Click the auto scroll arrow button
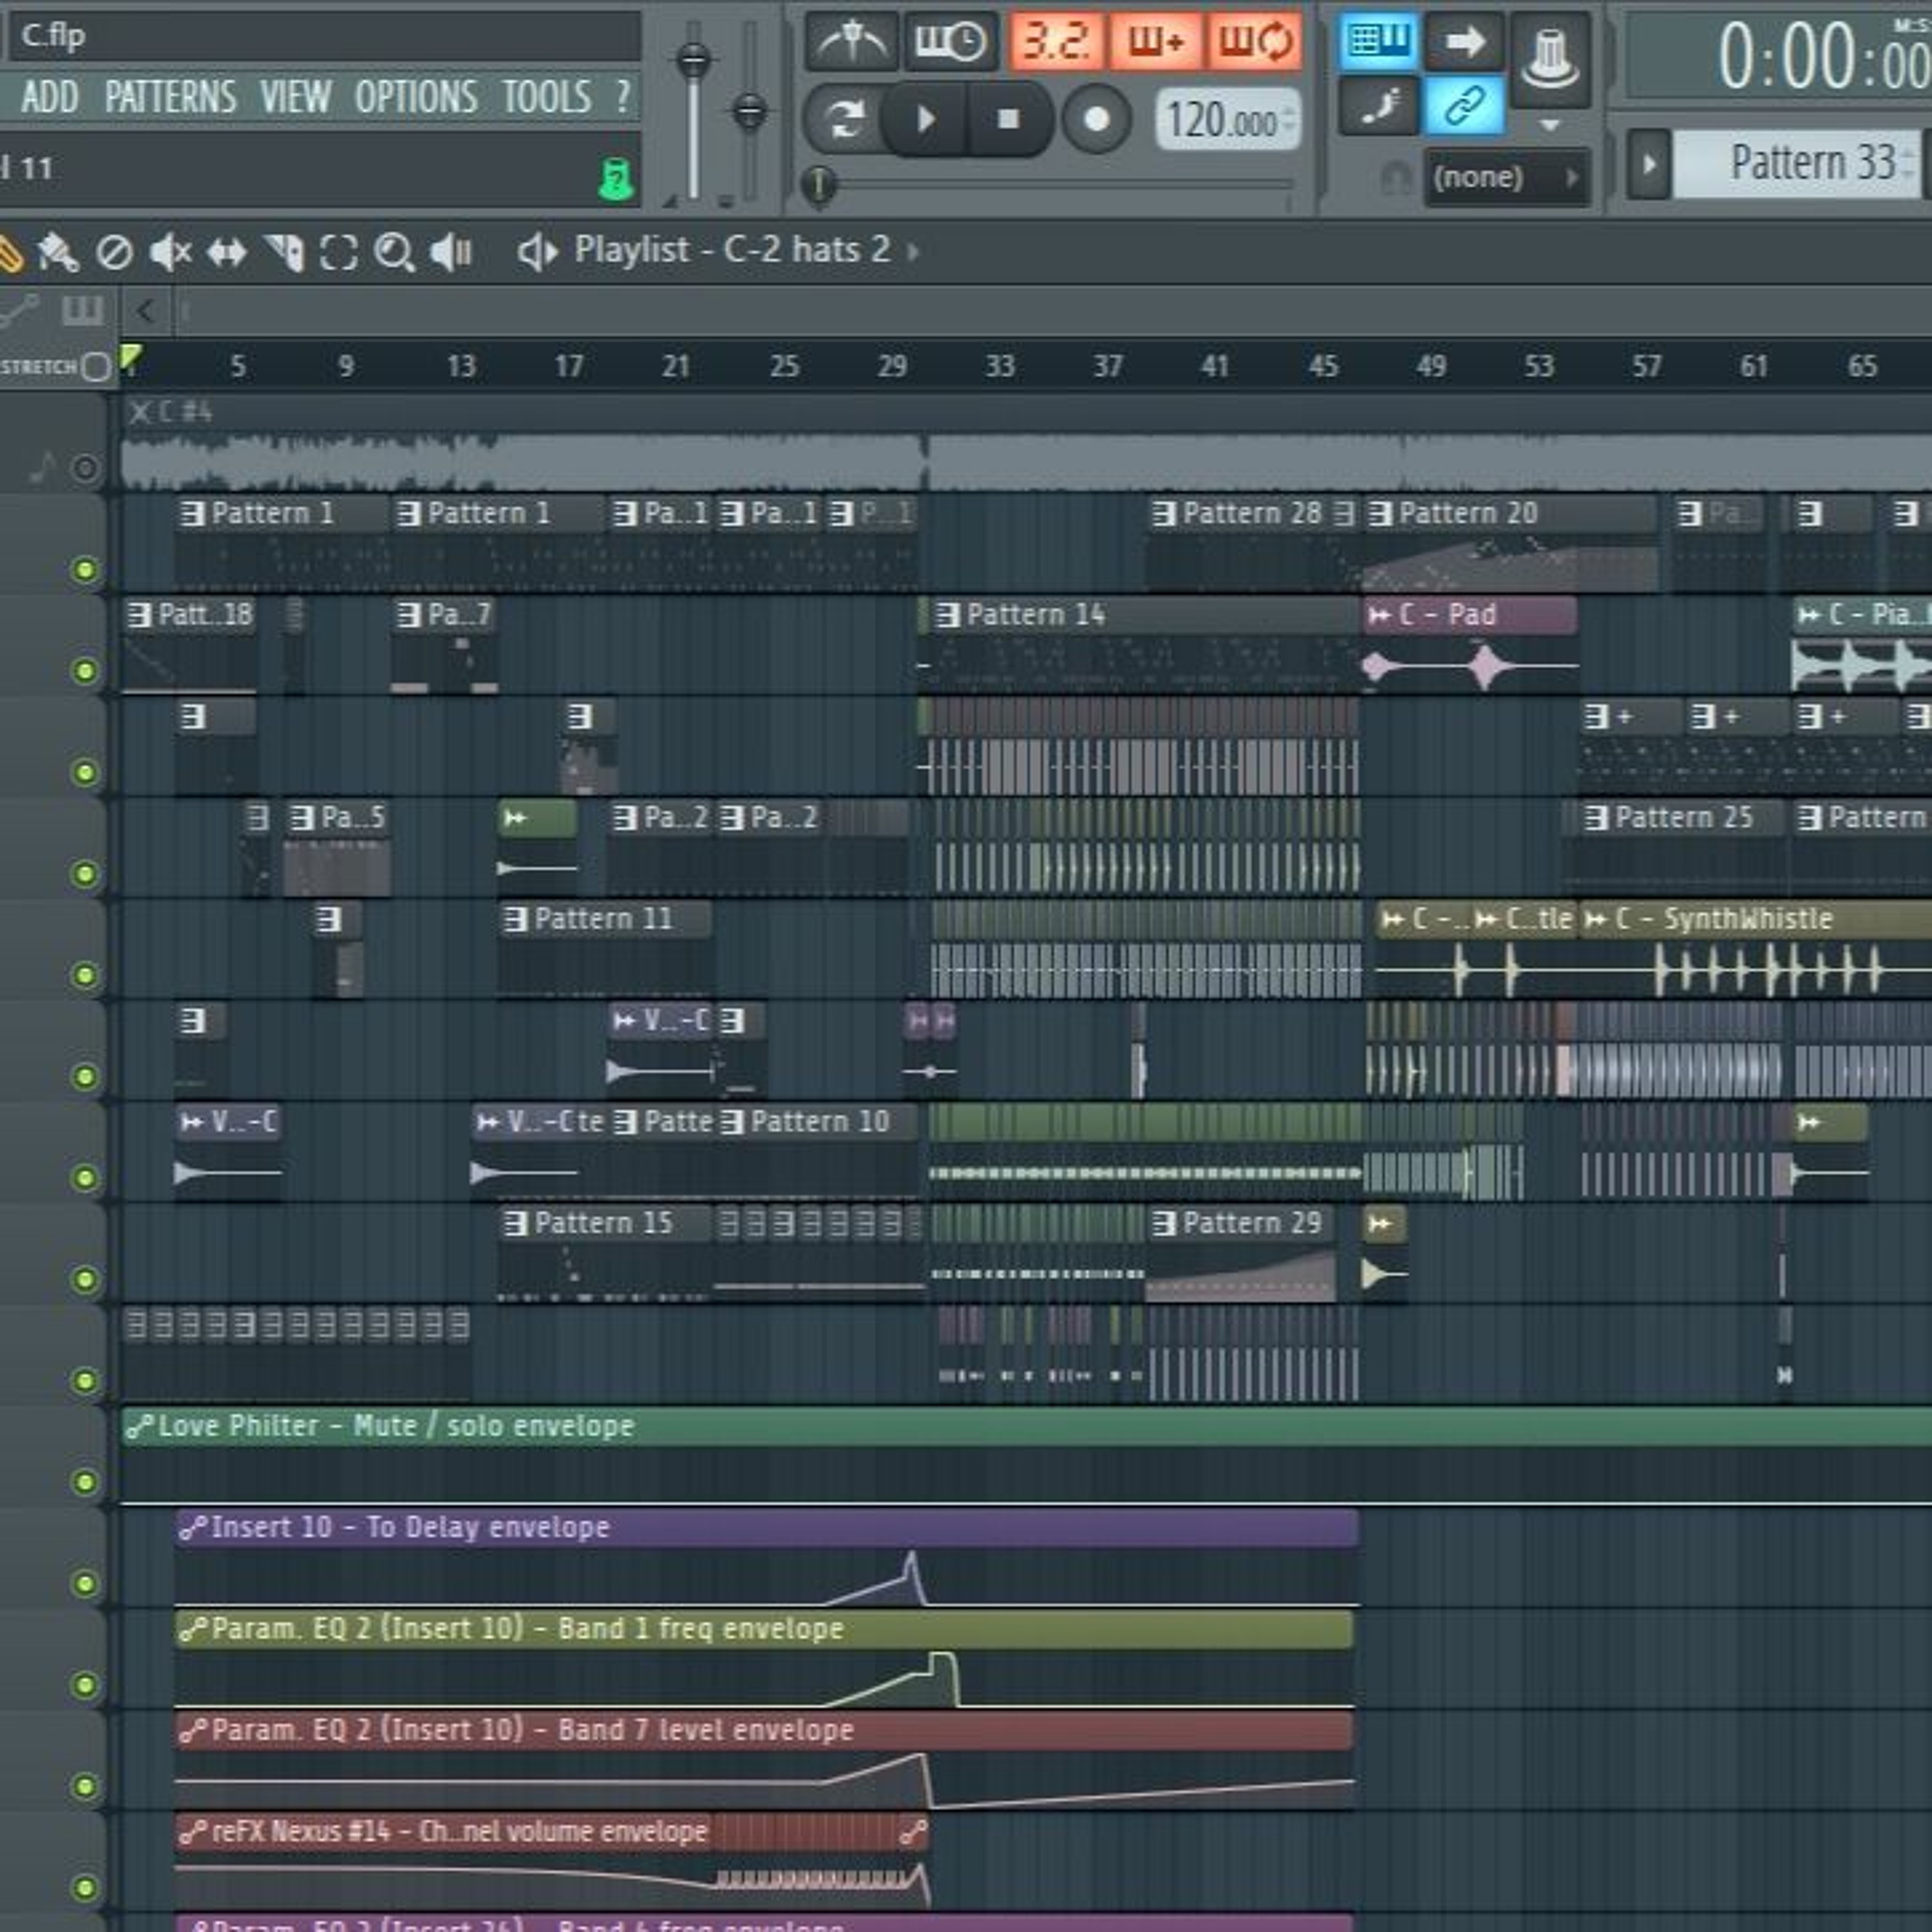This screenshot has height=1932, width=1932. point(1463,41)
